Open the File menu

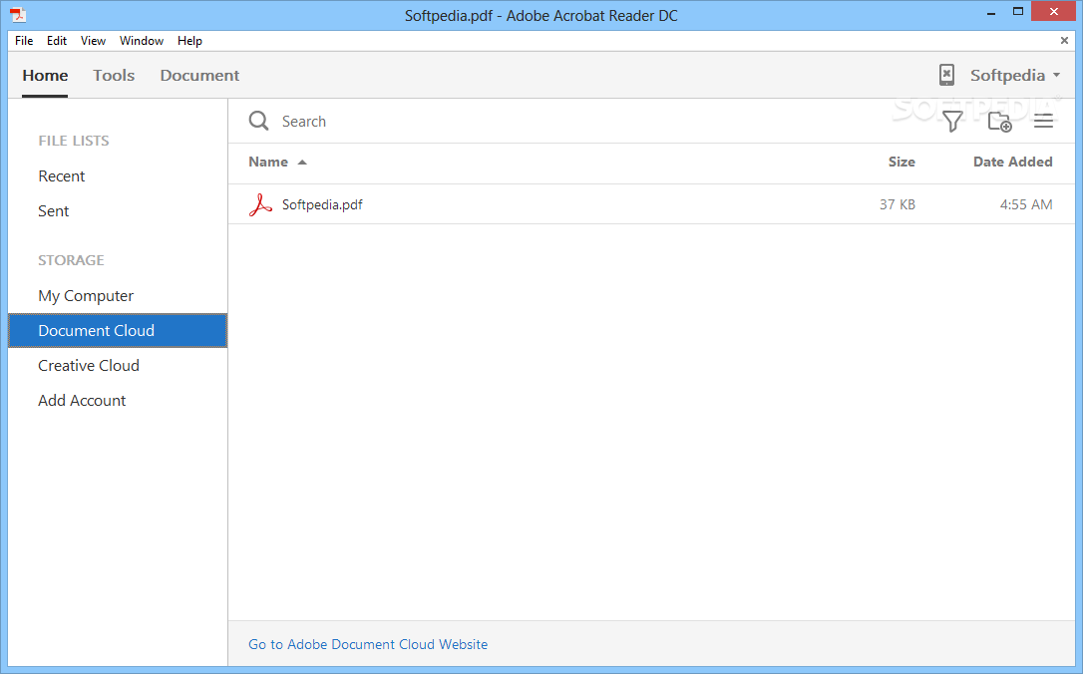[24, 41]
